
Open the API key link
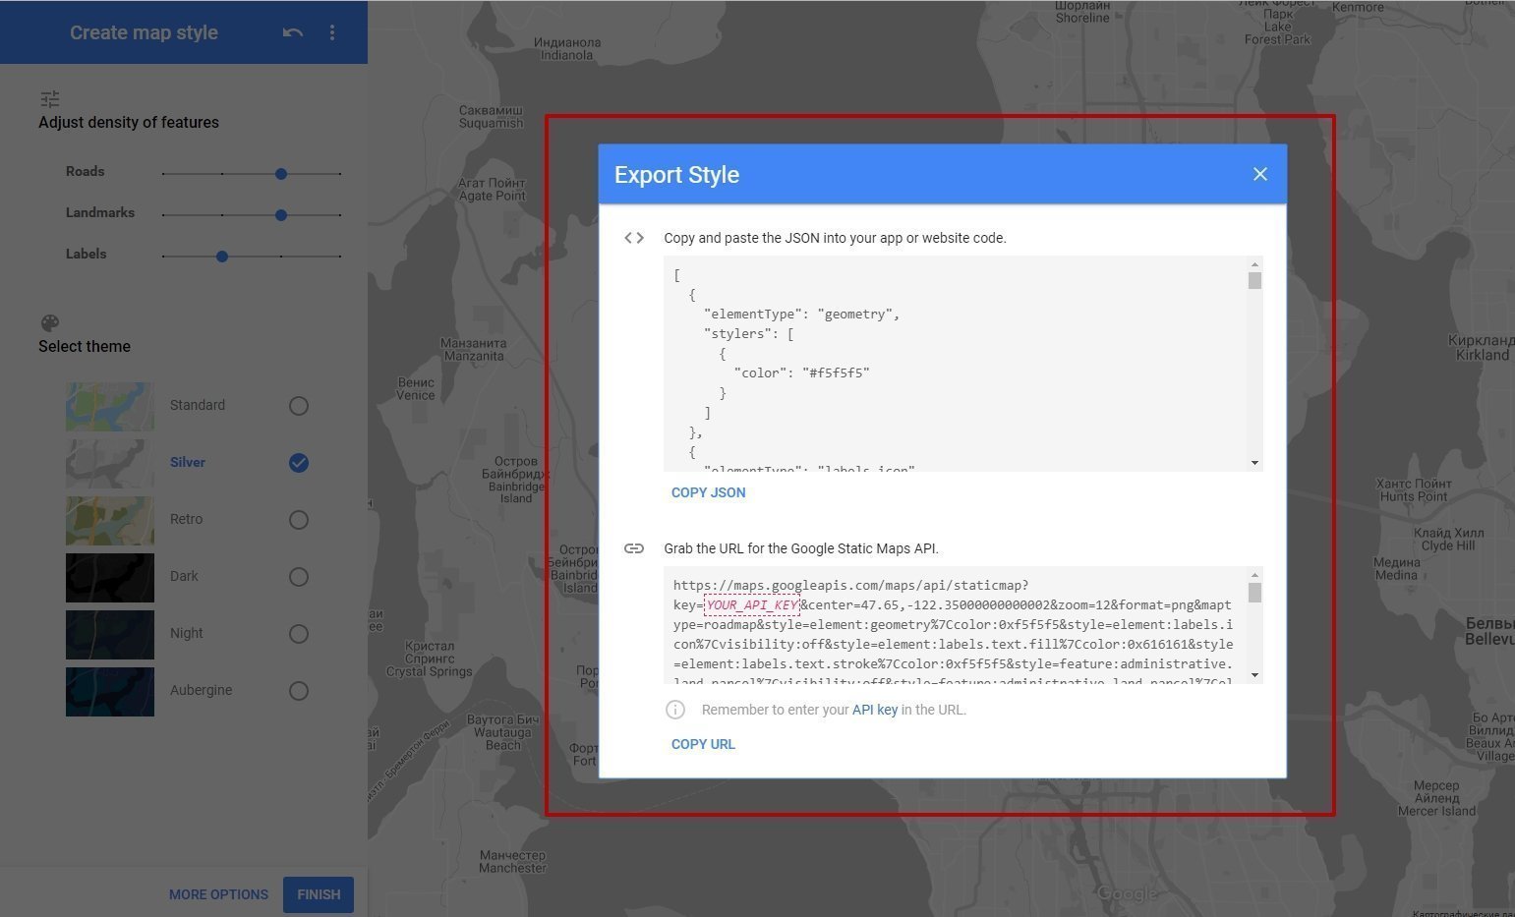(874, 710)
